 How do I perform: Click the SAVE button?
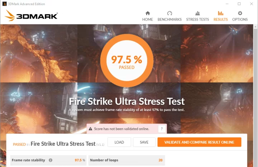[144, 142]
